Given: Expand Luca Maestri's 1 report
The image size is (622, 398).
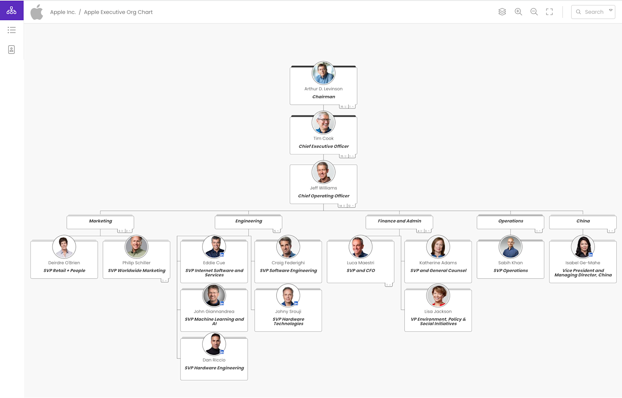Looking at the screenshot, I should pos(389,285).
